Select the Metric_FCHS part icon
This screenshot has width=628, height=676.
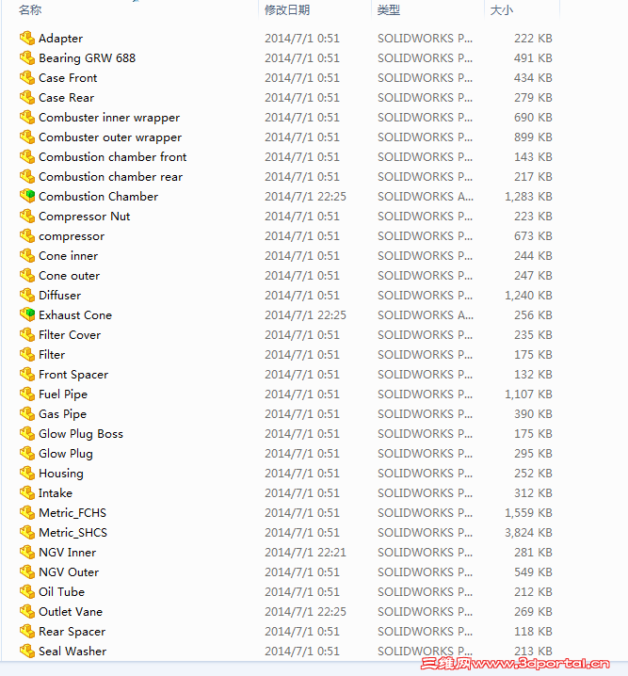click(27, 512)
